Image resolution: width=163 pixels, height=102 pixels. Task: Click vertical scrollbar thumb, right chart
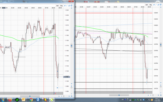click(x=161, y=45)
